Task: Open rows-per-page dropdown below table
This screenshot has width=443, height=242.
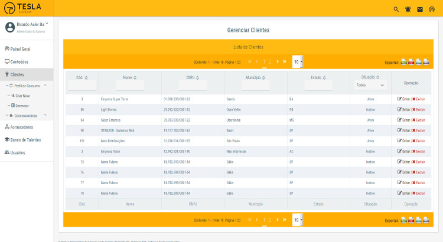Action: [298, 220]
